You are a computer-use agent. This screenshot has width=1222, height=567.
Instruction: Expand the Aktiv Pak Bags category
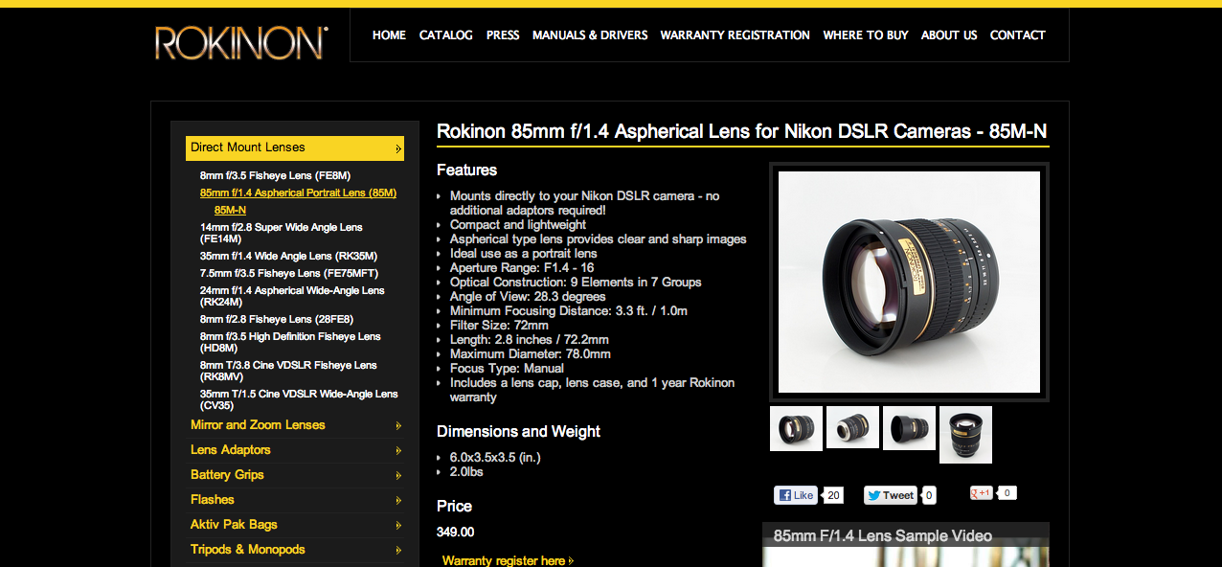(x=295, y=525)
